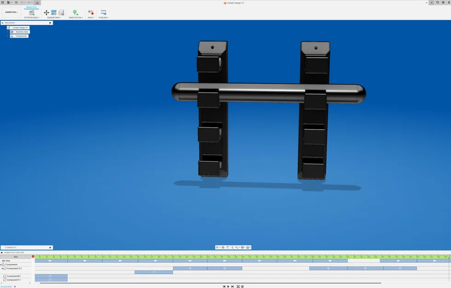The image size is (451, 288).
Task: Click the Show/Hide component icon
Action: 61,12
